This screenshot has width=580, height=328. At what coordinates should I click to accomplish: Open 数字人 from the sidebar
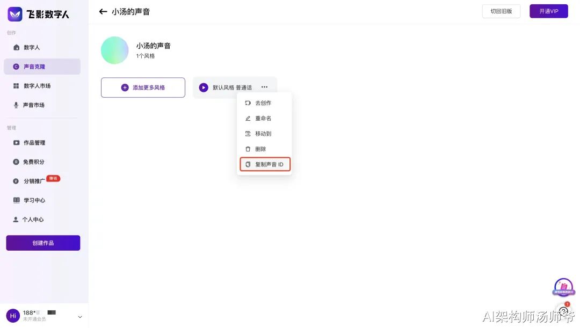(x=32, y=47)
